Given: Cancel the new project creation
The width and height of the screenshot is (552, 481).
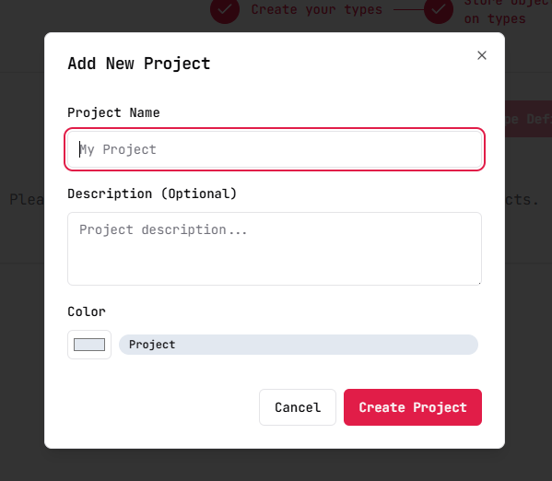Looking at the screenshot, I should click(298, 407).
